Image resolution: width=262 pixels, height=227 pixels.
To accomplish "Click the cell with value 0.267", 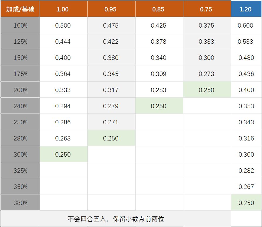I will click(246, 187).
